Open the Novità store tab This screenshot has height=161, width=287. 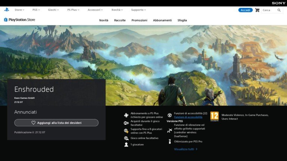click(104, 20)
